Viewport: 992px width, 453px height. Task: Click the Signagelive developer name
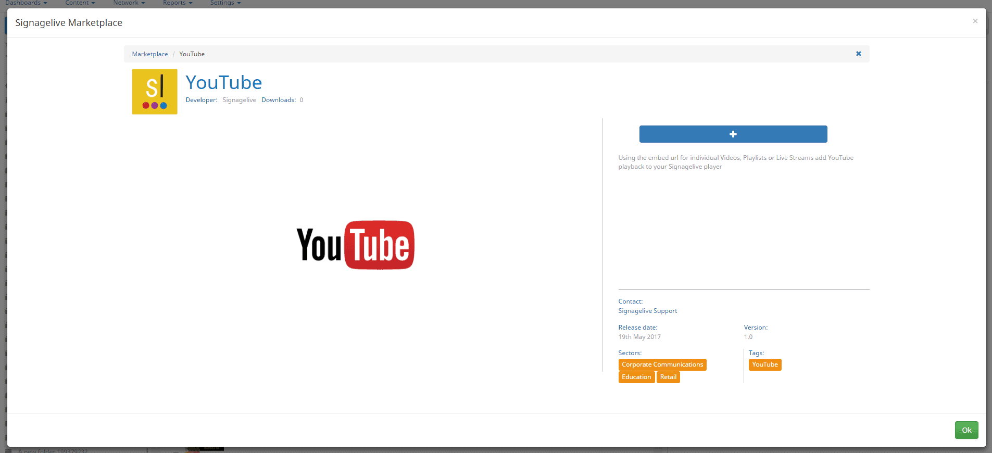tap(239, 100)
